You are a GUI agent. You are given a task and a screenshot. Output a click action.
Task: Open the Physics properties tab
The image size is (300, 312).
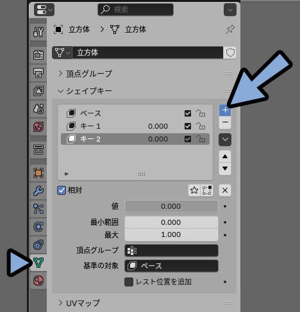click(x=38, y=227)
